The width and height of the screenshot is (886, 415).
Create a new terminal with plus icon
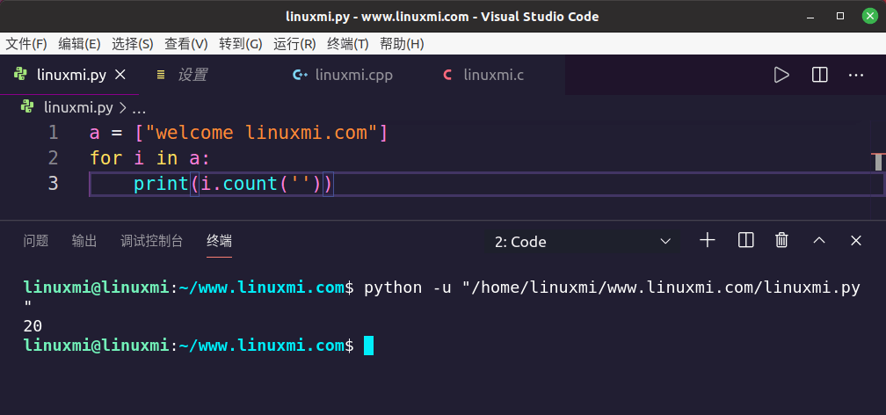point(708,240)
